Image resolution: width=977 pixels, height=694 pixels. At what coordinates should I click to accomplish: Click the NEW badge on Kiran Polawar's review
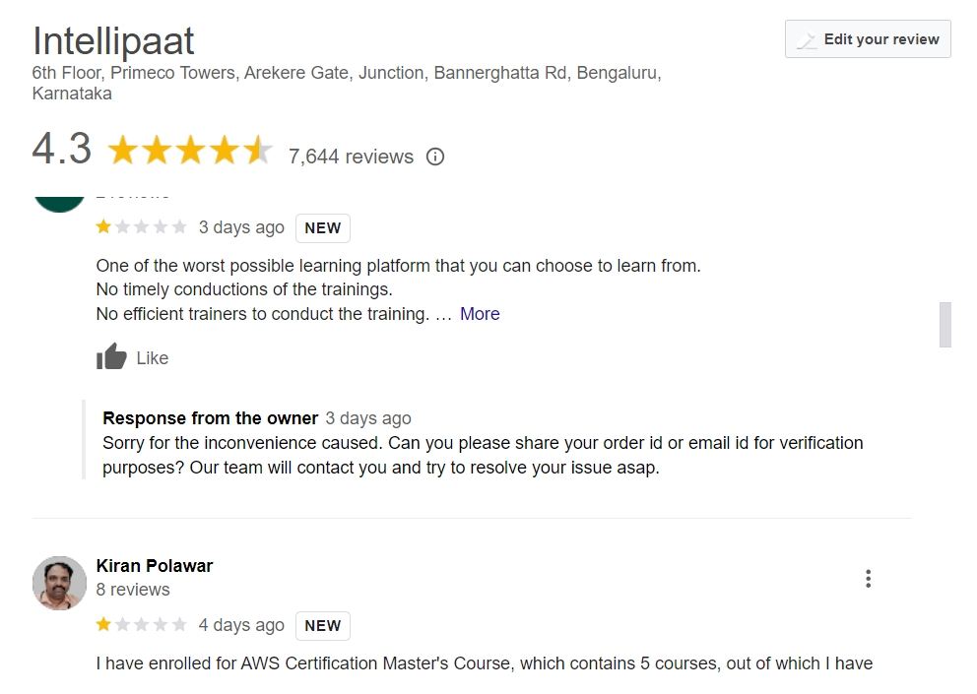(x=322, y=625)
